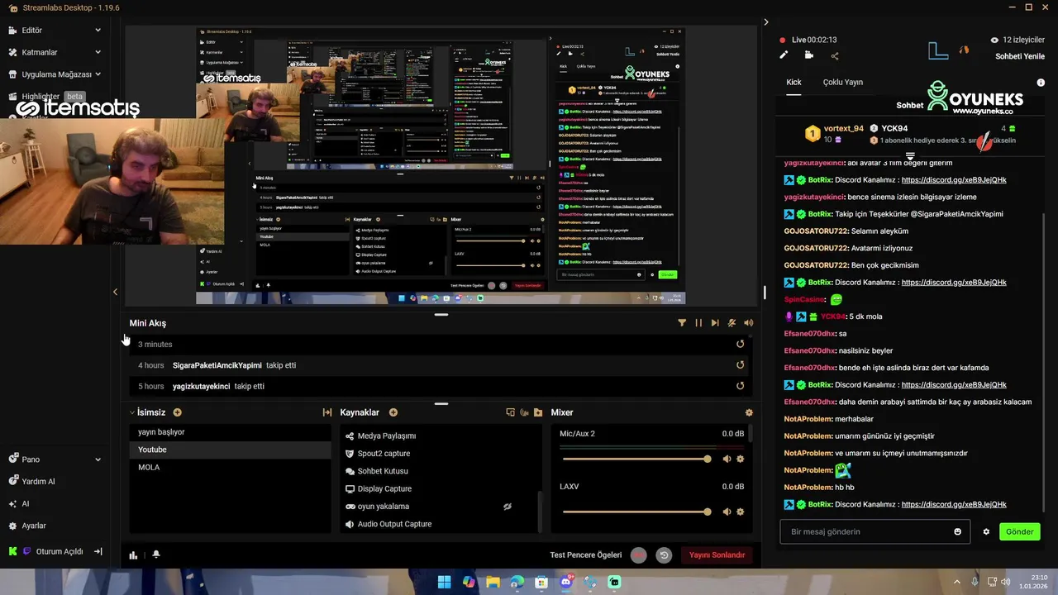Skip the current alert in Mini Akış
The width and height of the screenshot is (1058, 595).
click(x=715, y=323)
